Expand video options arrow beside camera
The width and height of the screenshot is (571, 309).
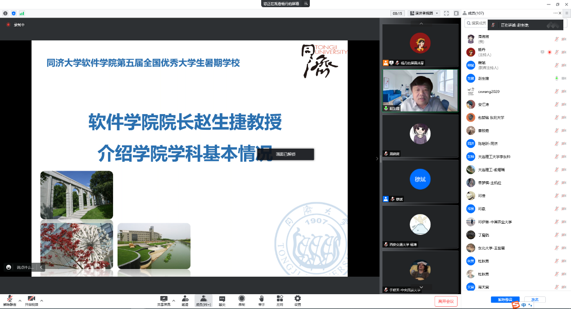tap(41, 300)
